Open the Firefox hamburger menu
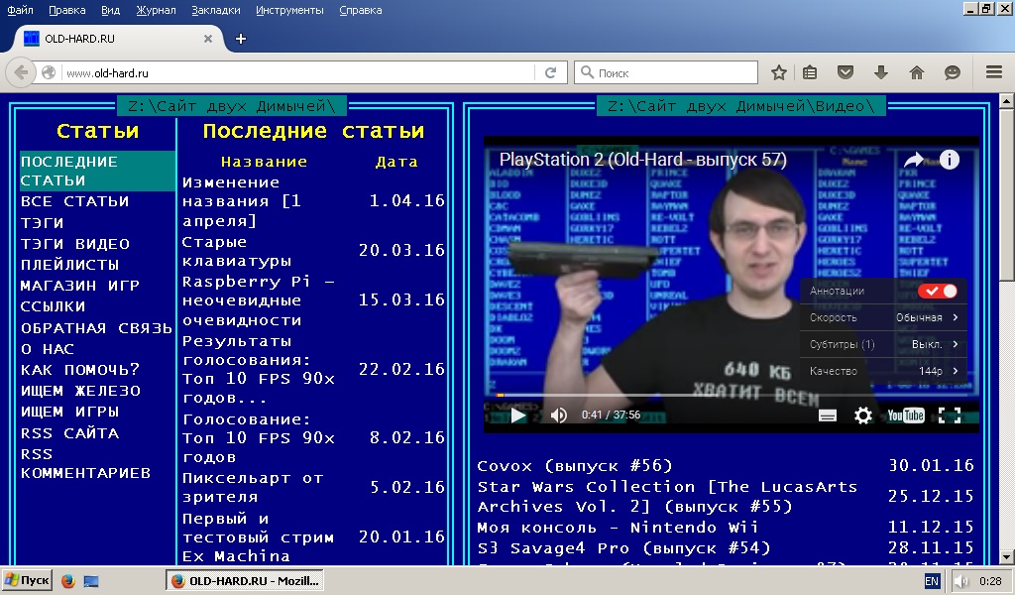Screen dimensions: 1015x595 994,71
